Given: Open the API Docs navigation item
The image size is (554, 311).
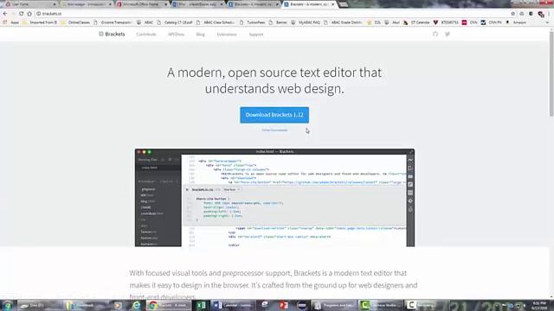Looking at the screenshot, I should coord(176,35).
